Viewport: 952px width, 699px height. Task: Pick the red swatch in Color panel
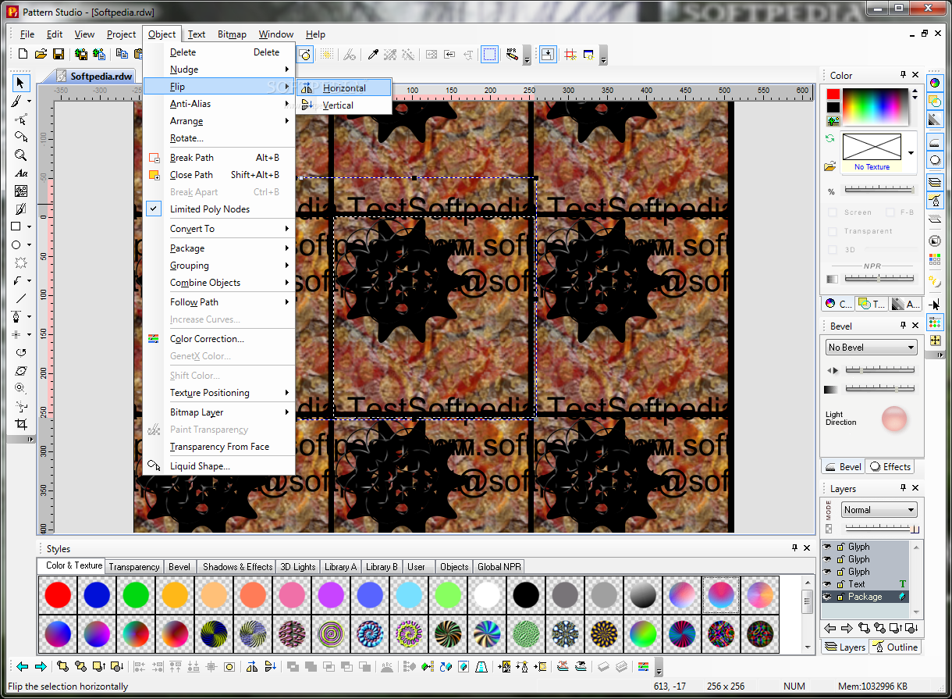[833, 95]
